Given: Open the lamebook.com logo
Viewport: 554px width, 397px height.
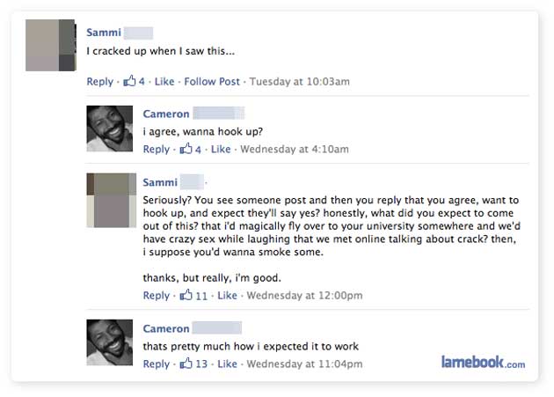Looking at the screenshot, I should coord(482,362).
